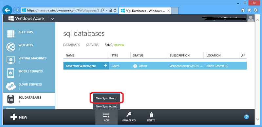Expand the Windows Azure header chevron
Screen dimensions: 262x127
(52, 19)
